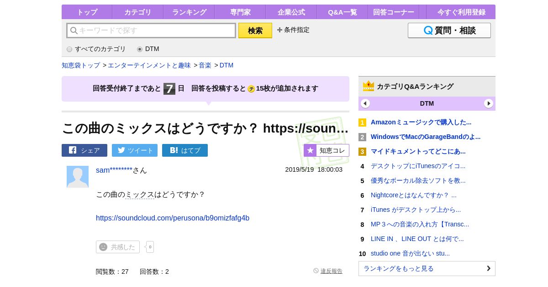Click the Q icon on the 質問・相談 button
This screenshot has height=287, width=548.
click(x=428, y=31)
